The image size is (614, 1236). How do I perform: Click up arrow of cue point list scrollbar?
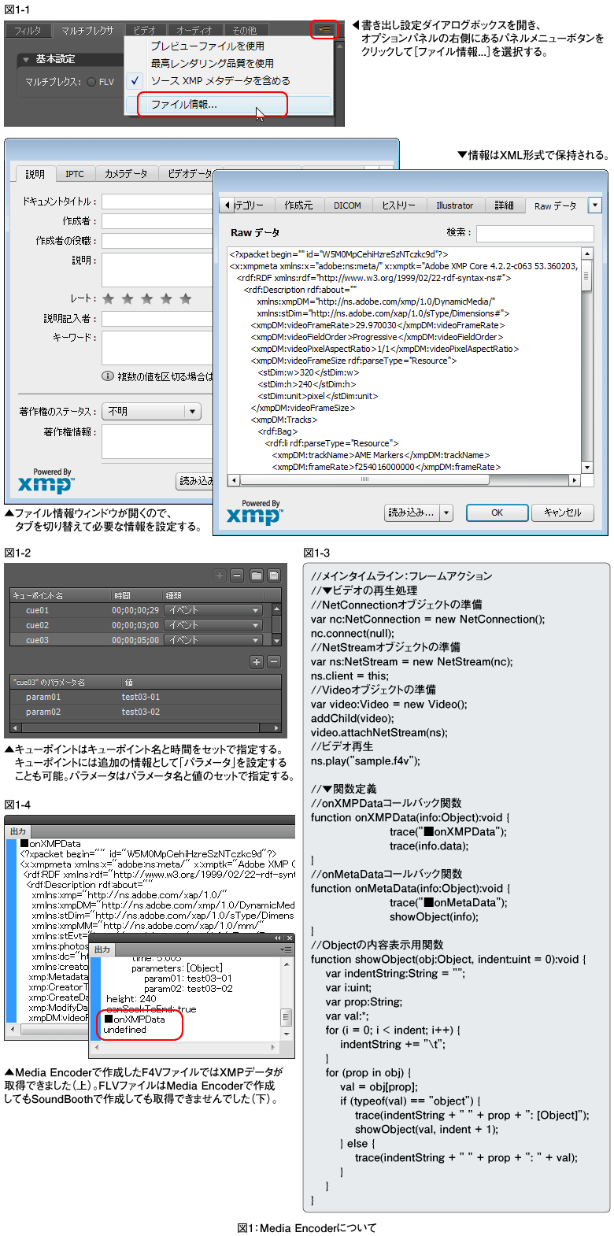click(277, 609)
